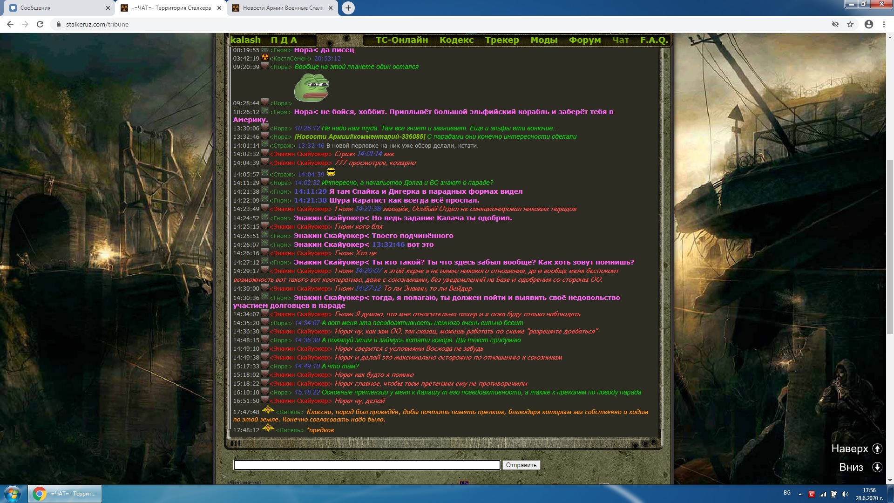Open the Трекер menu item
The width and height of the screenshot is (894, 503).
(x=501, y=40)
